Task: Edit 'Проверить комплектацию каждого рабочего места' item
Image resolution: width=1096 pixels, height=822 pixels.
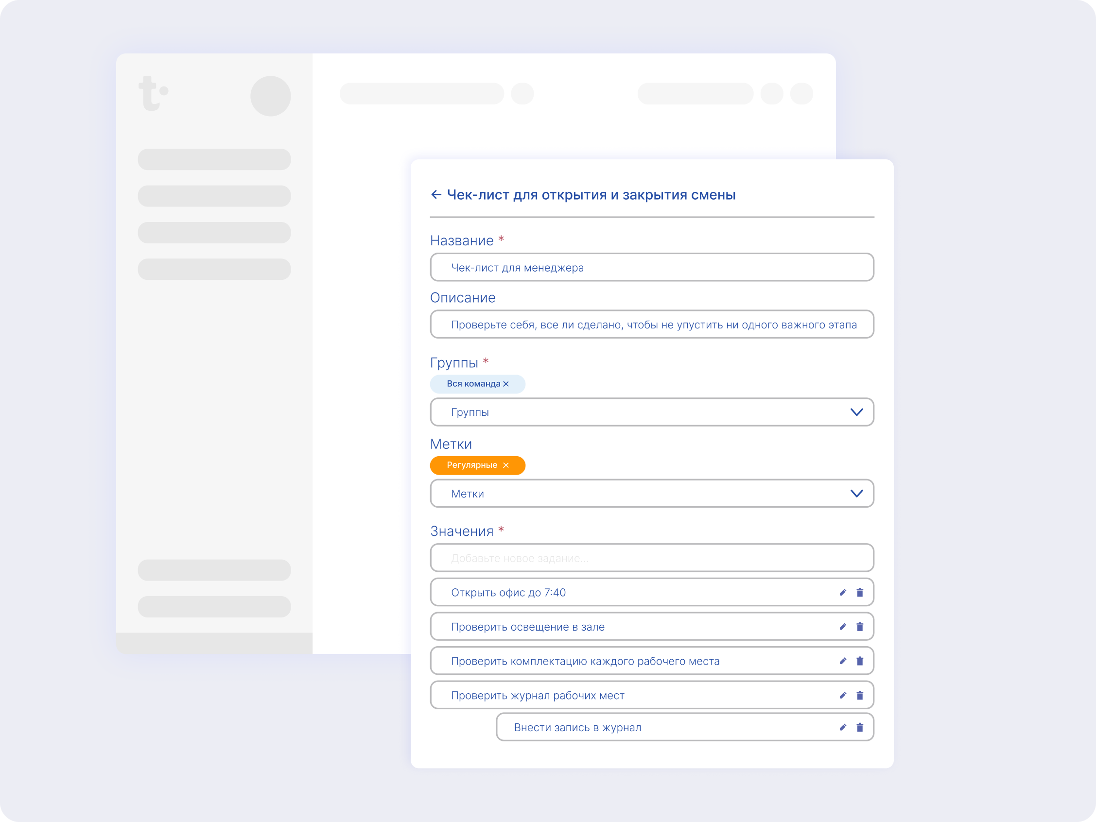Action: point(843,661)
